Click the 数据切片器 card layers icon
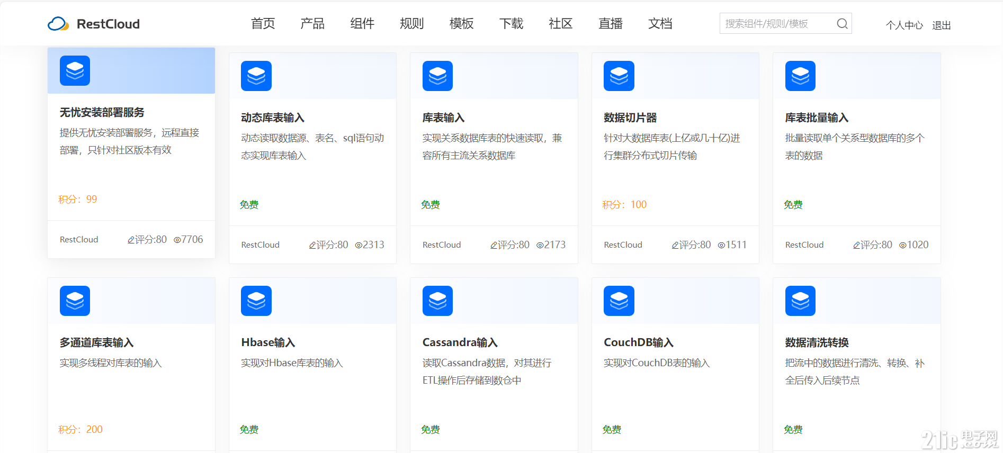This screenshot has height=453, width=1003. [x=619, y=76]
